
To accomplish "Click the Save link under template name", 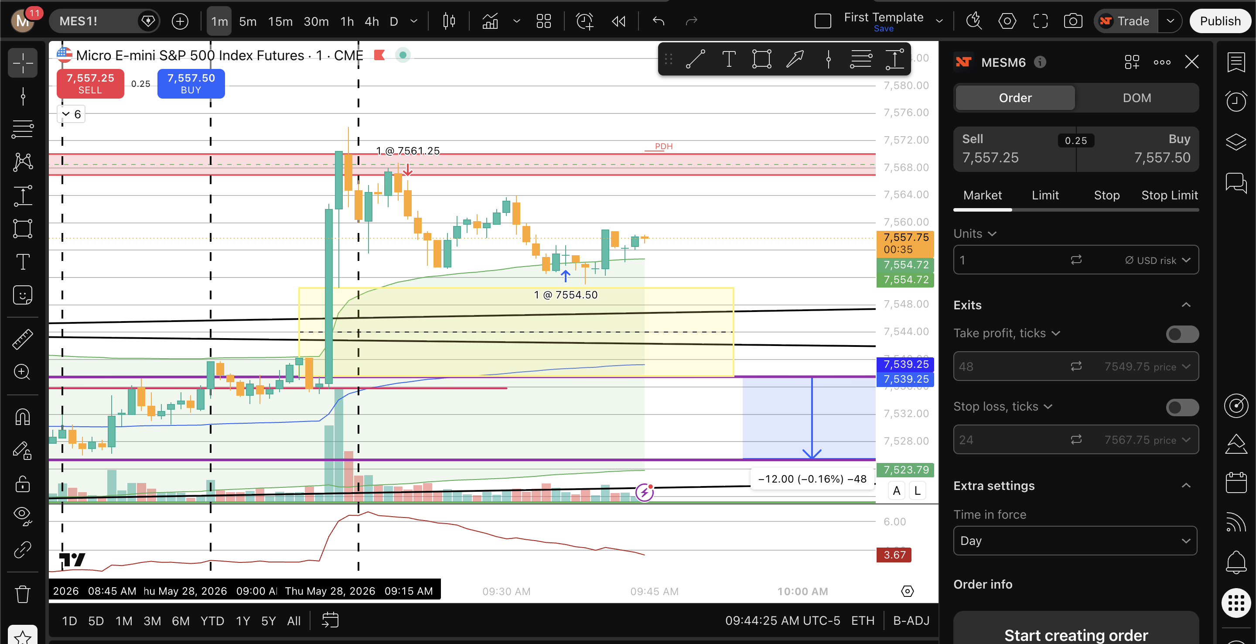I will [884, 29].
